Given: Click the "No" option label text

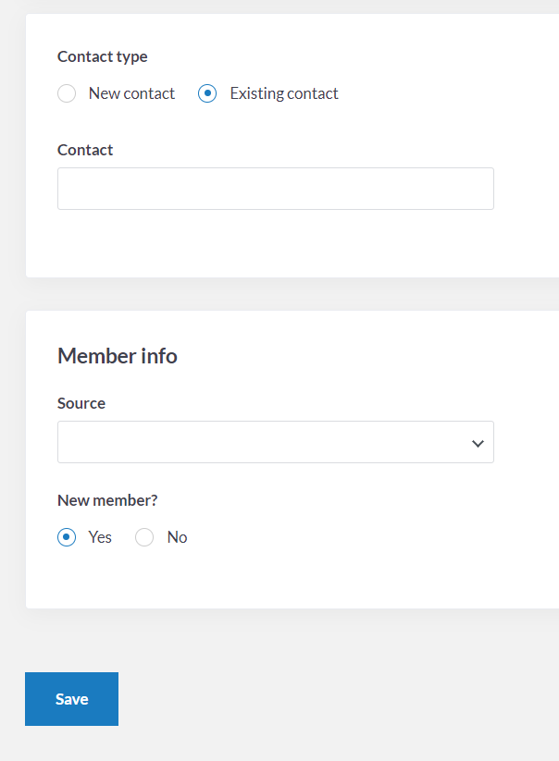Looking at the screenshot, I should point(178,537).
